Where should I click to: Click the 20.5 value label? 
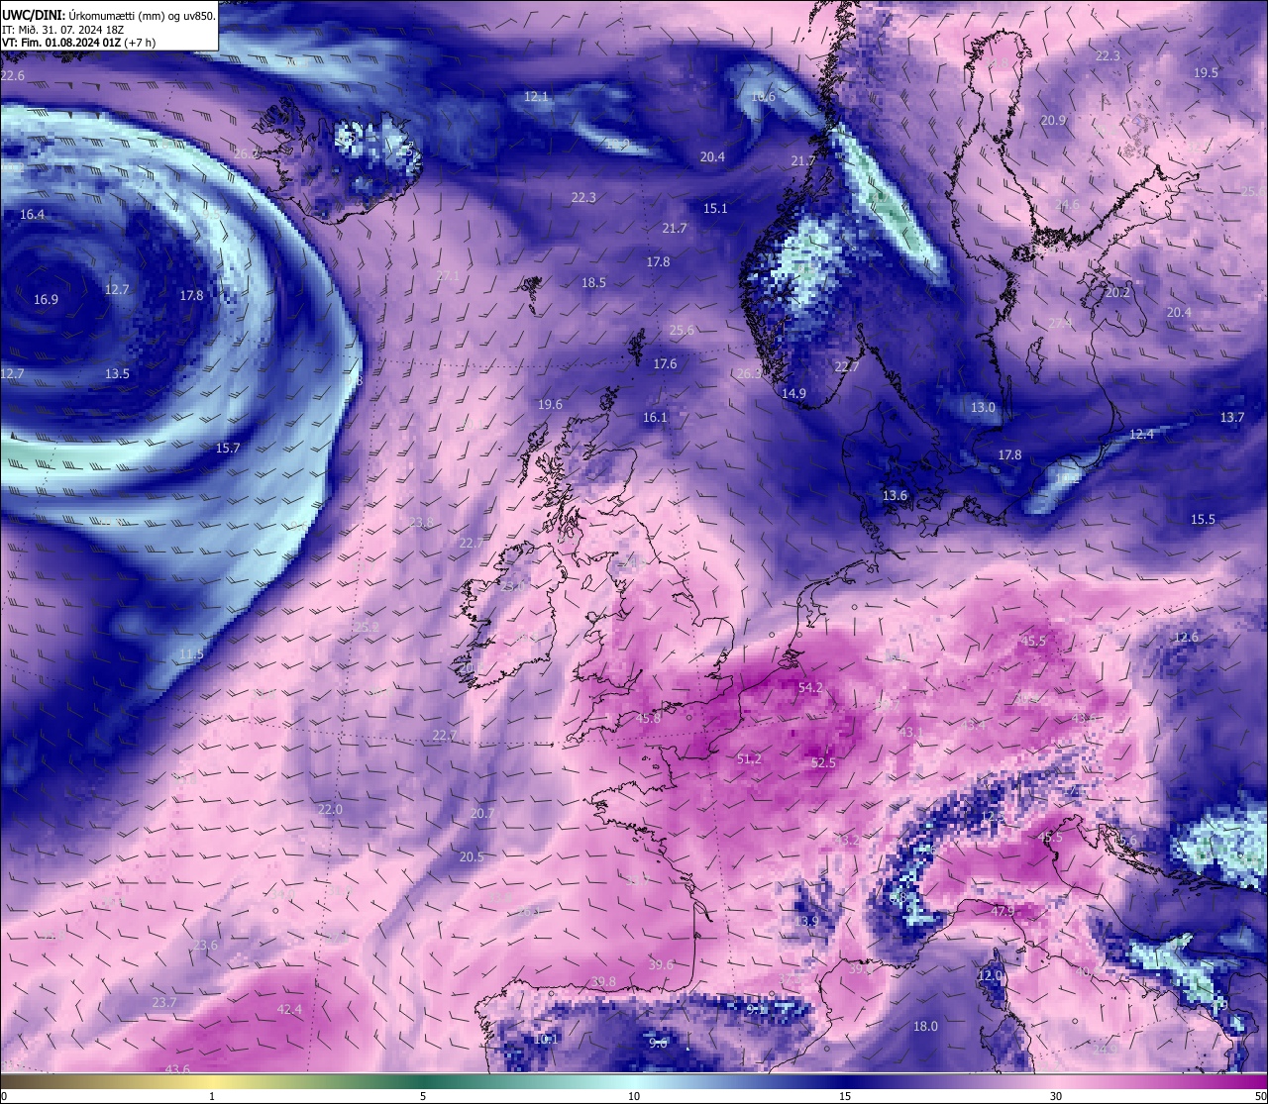pos(472,856)
